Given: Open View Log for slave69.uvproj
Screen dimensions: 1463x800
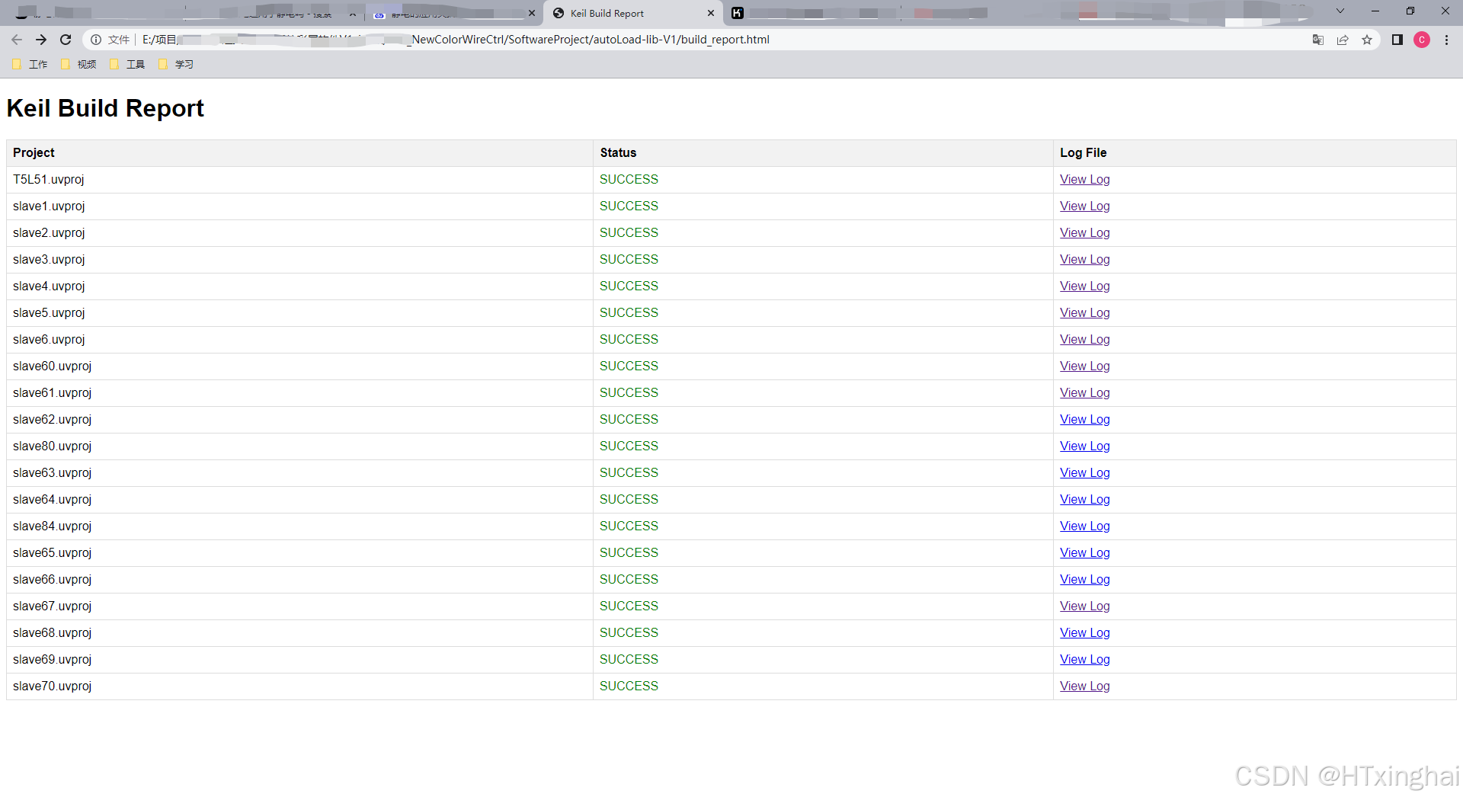Looking at the screenshot, I should 1084,660.
